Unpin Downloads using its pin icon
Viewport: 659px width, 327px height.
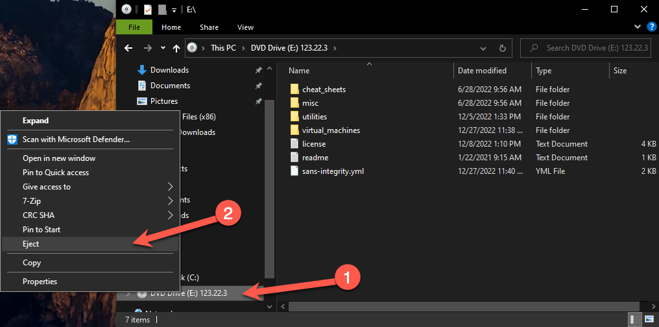coord(258,70)
